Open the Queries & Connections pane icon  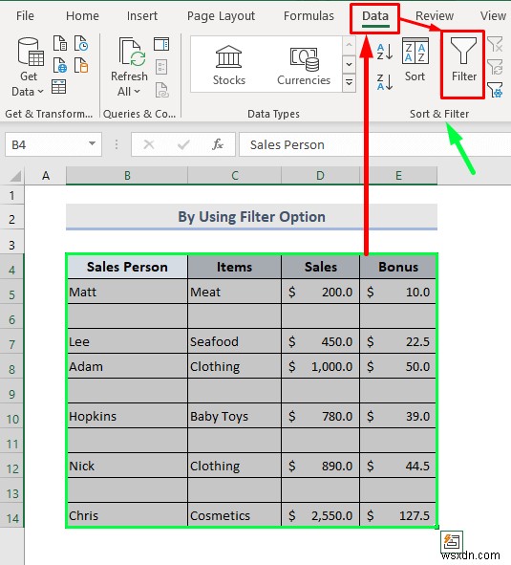pos(161,44)
